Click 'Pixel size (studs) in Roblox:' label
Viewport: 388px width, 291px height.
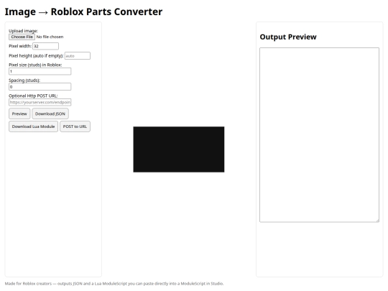(x=35, y=65)
